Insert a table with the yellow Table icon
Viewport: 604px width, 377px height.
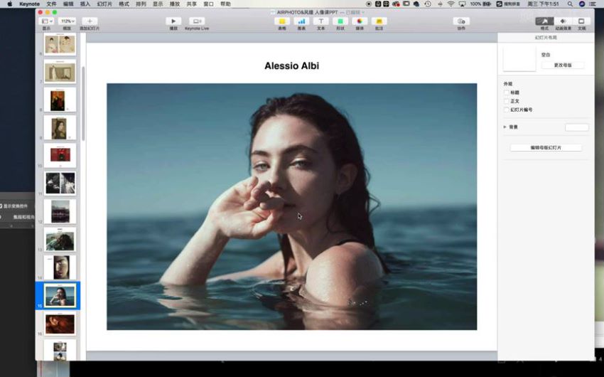tap(282, 21)
